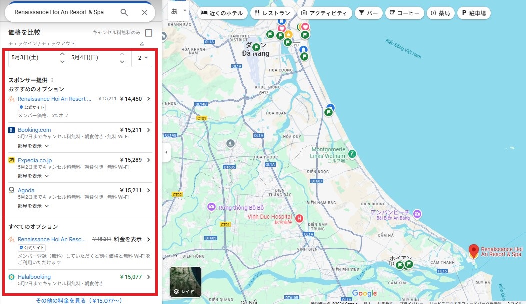Filter map by bars chip

click(x=368, y=13)
